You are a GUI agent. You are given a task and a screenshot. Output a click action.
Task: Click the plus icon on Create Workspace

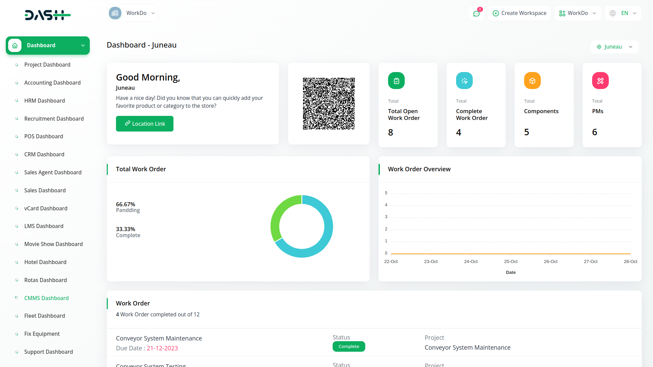[496, 13]
